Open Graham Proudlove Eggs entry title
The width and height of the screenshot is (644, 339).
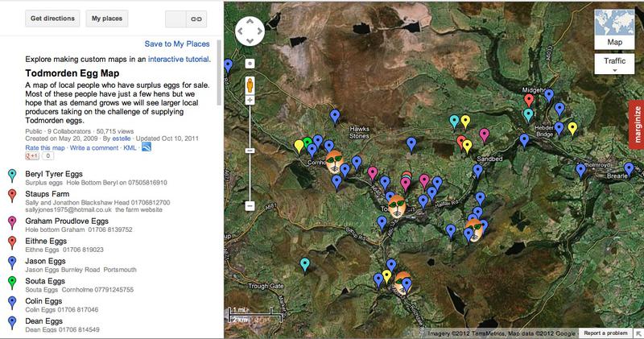coord(67,221)
